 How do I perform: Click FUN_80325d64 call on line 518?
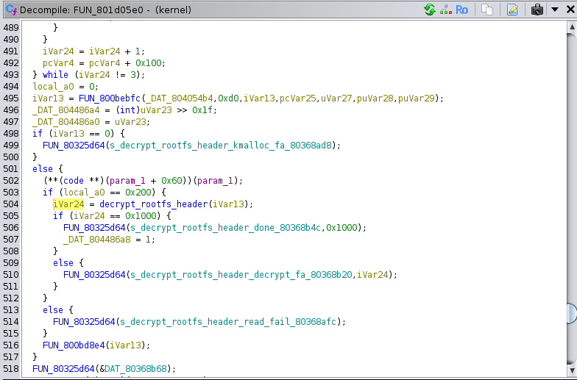[x=63, y=369]
